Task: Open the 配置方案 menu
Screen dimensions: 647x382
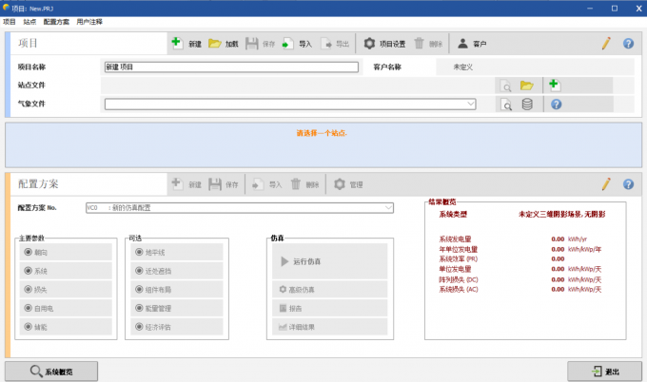Action: (56, 22)
